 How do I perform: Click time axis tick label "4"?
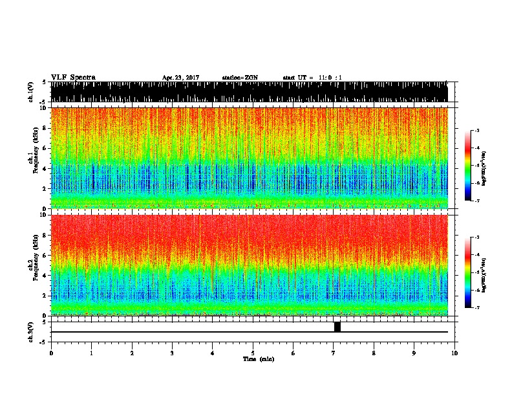pyautogui.click(x=213, y=353)
